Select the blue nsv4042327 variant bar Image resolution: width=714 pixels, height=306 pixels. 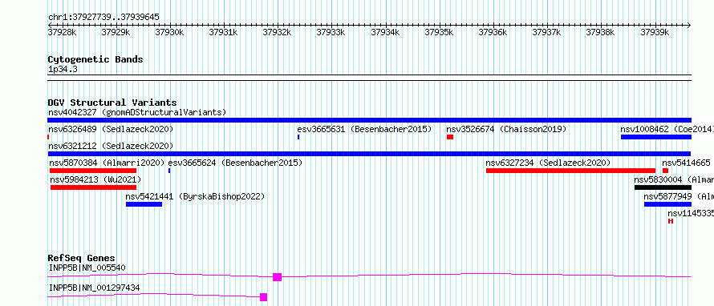coord(369,120)
